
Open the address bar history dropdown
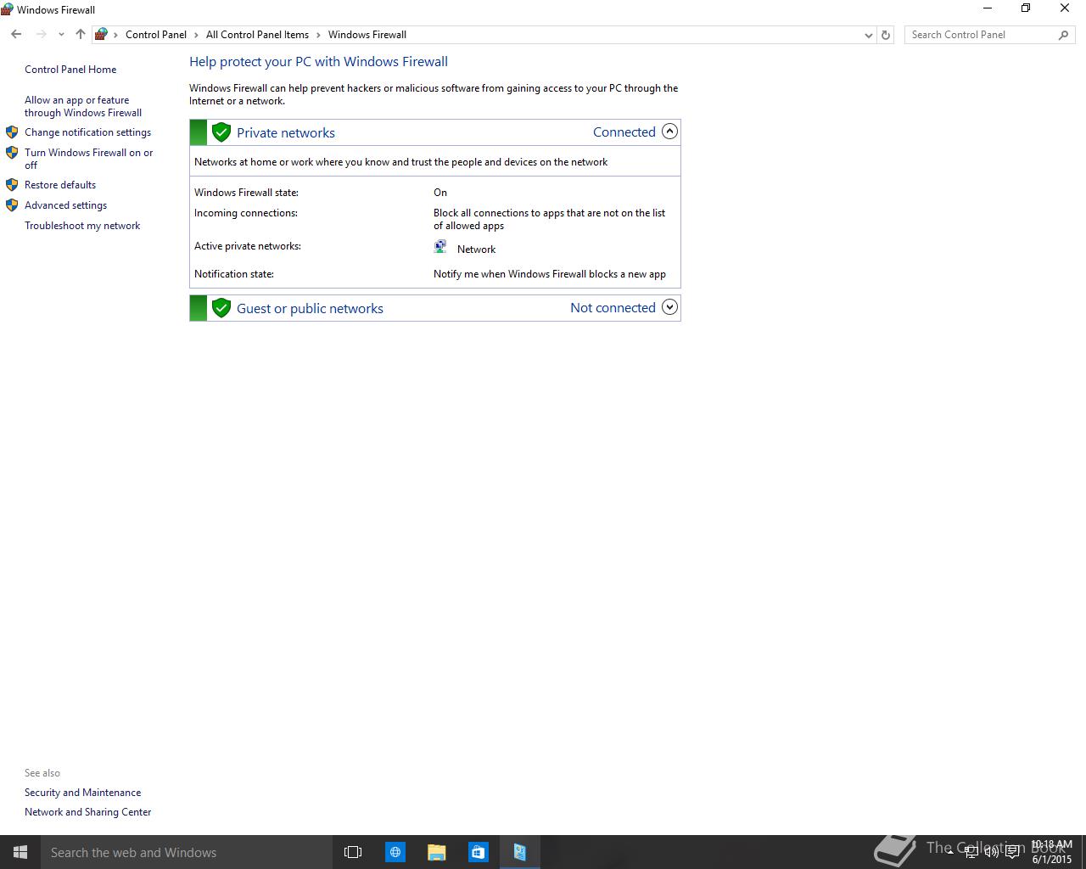click(868, 35)
